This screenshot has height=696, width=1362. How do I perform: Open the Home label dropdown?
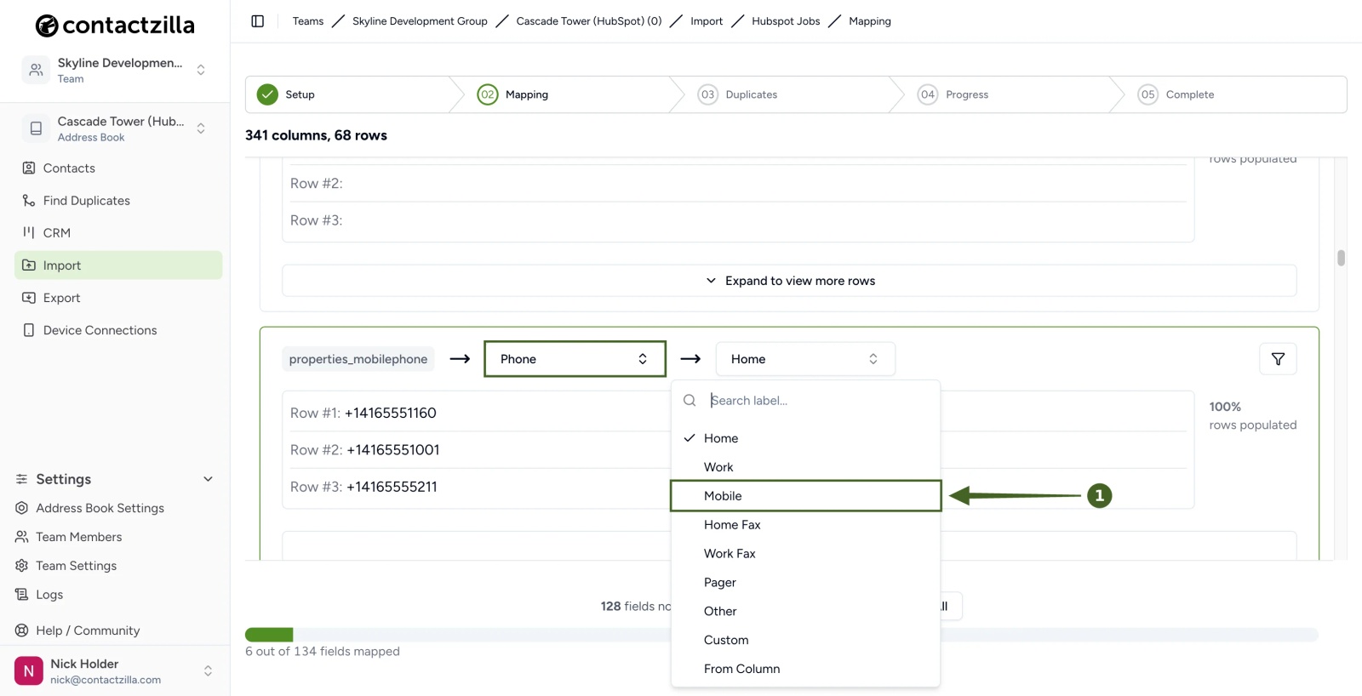point(805,359)
